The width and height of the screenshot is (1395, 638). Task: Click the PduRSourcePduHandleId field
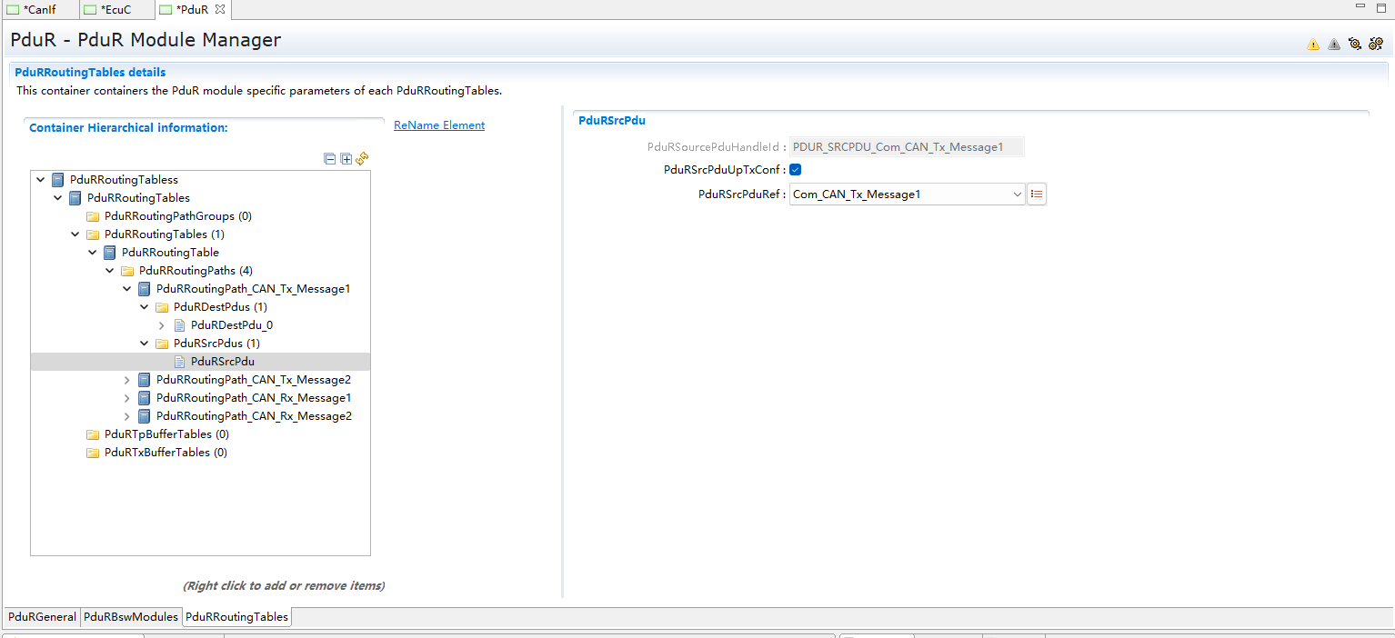pos(907,146)
